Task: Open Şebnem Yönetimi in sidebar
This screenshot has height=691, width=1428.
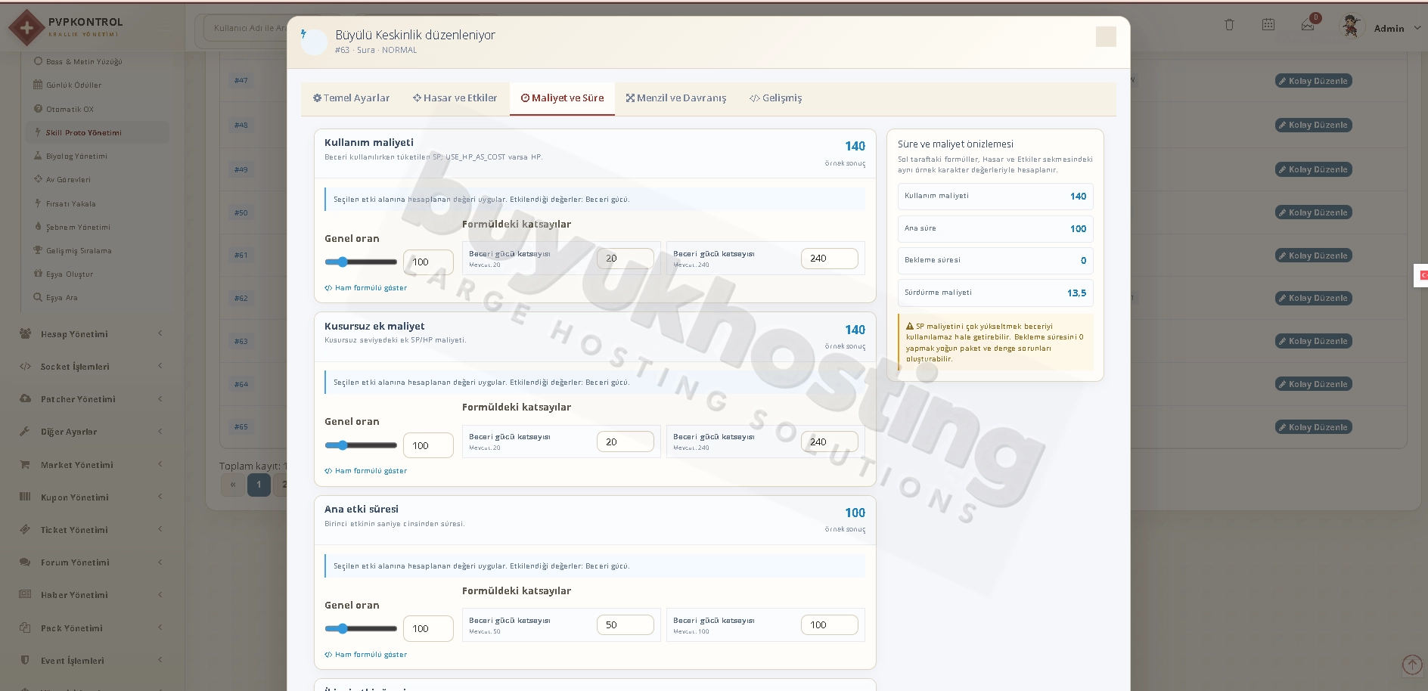Action: point(78,228)
